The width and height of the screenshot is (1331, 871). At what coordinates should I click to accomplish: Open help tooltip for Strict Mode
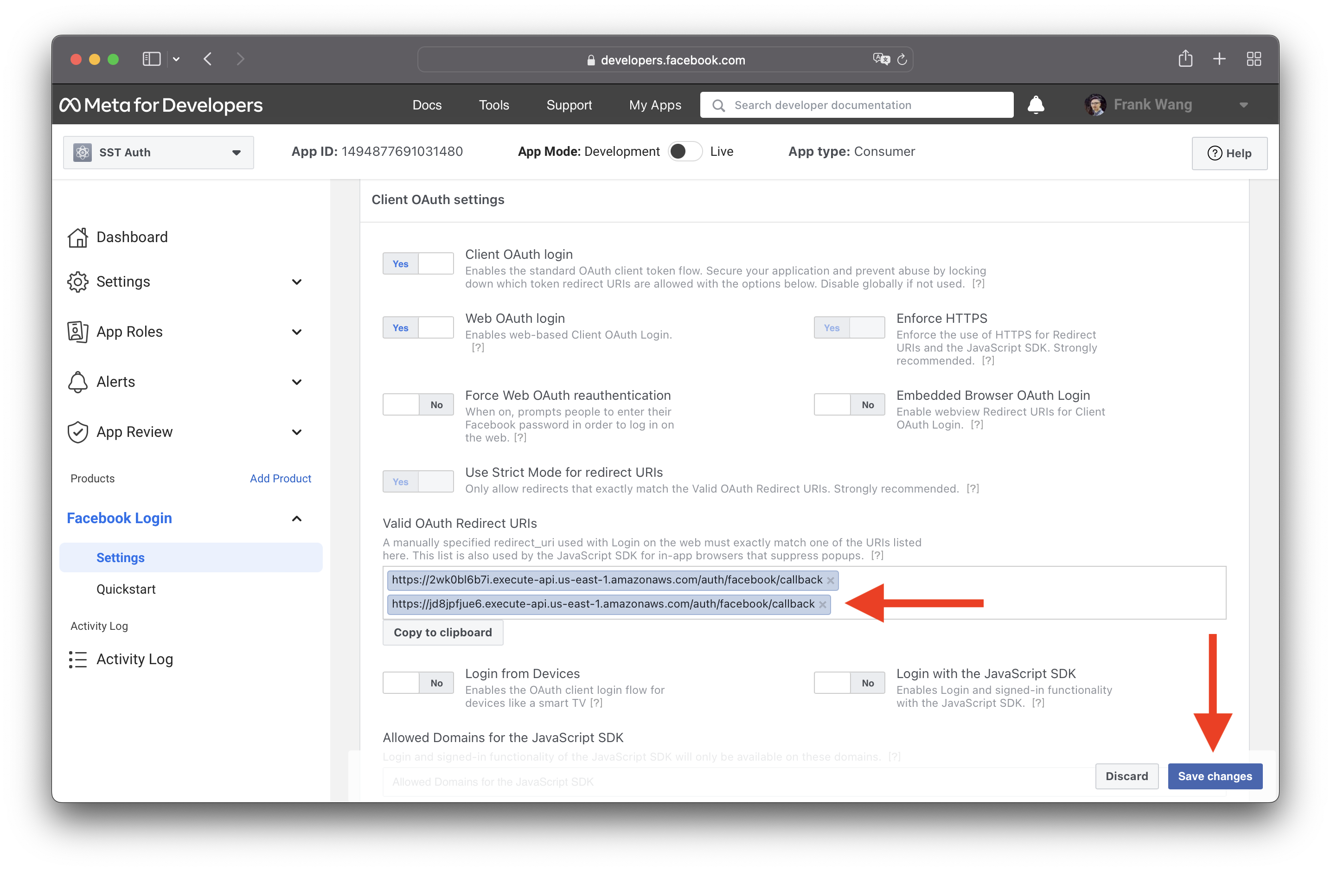click(973, 489)
